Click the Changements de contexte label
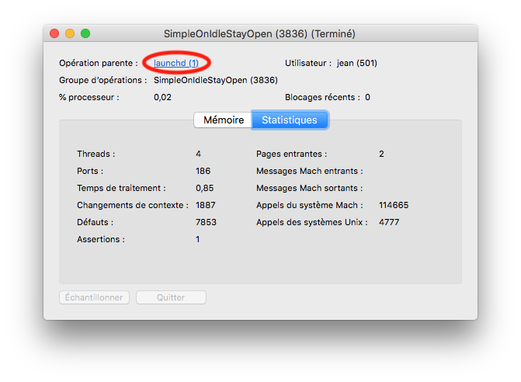 tap(133, 205)
